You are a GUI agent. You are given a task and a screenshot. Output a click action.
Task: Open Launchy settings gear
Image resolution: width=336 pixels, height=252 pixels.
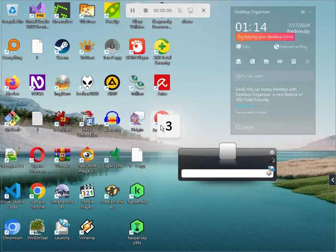[x=272, y=152]
